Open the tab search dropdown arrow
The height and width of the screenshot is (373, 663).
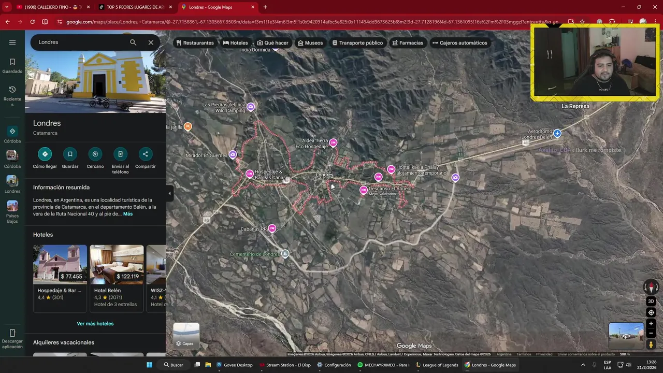tap(7, 7)
